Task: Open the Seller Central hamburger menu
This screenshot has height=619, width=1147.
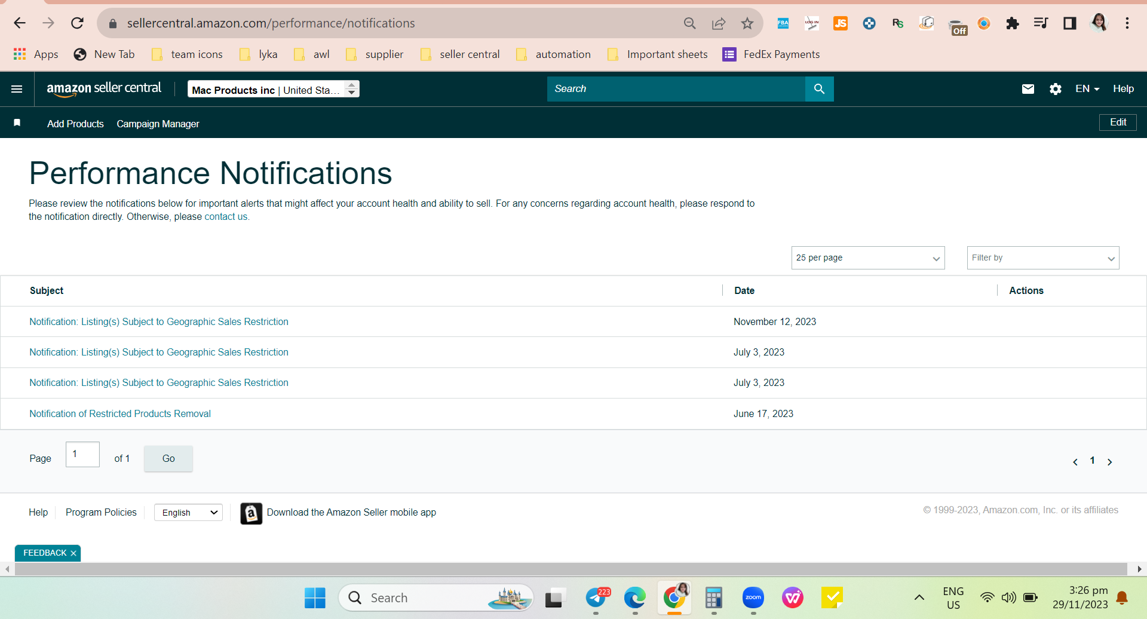Action: point(17,89)
